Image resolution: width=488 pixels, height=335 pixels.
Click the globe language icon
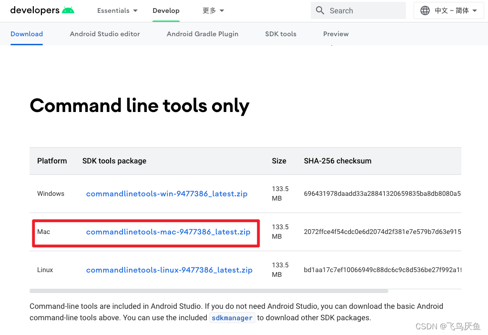[425, 10]
